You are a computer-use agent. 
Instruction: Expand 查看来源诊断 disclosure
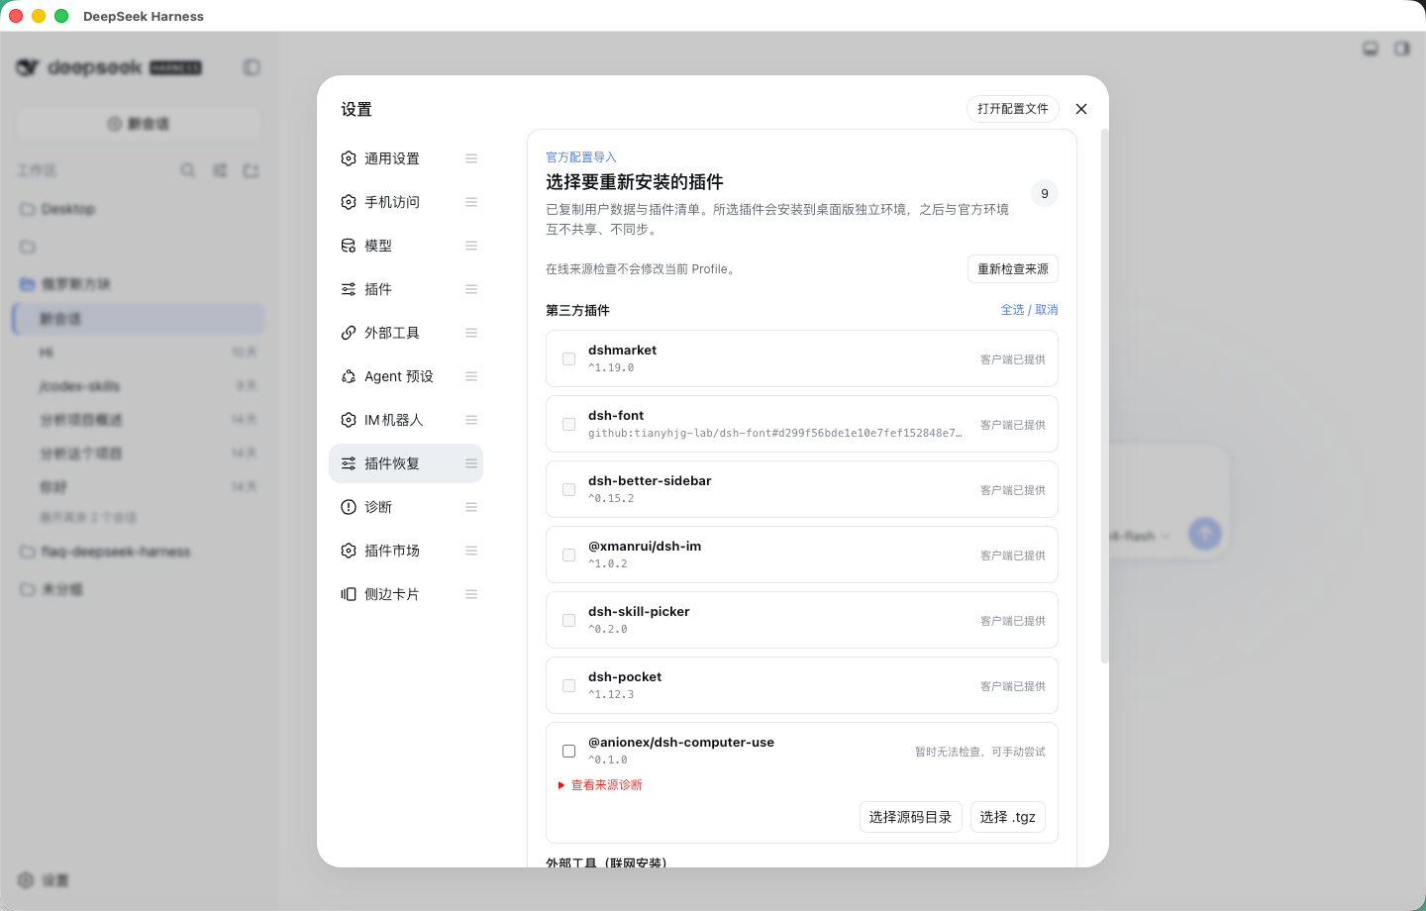pos(600,785)
